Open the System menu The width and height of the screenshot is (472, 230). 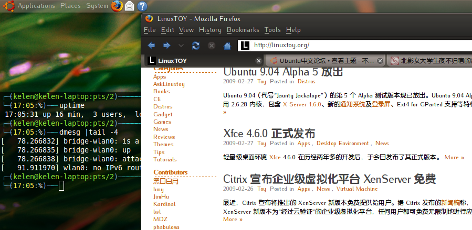coord(97,6)
